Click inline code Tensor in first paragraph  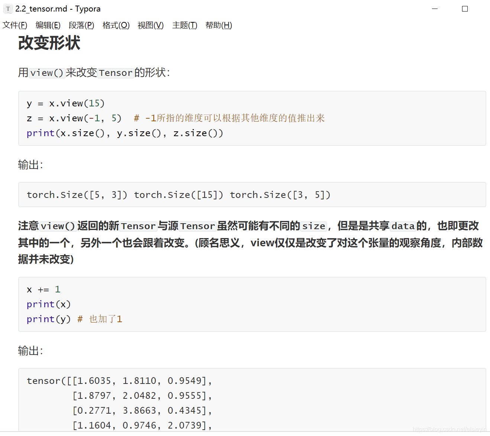tap(116, 73)
